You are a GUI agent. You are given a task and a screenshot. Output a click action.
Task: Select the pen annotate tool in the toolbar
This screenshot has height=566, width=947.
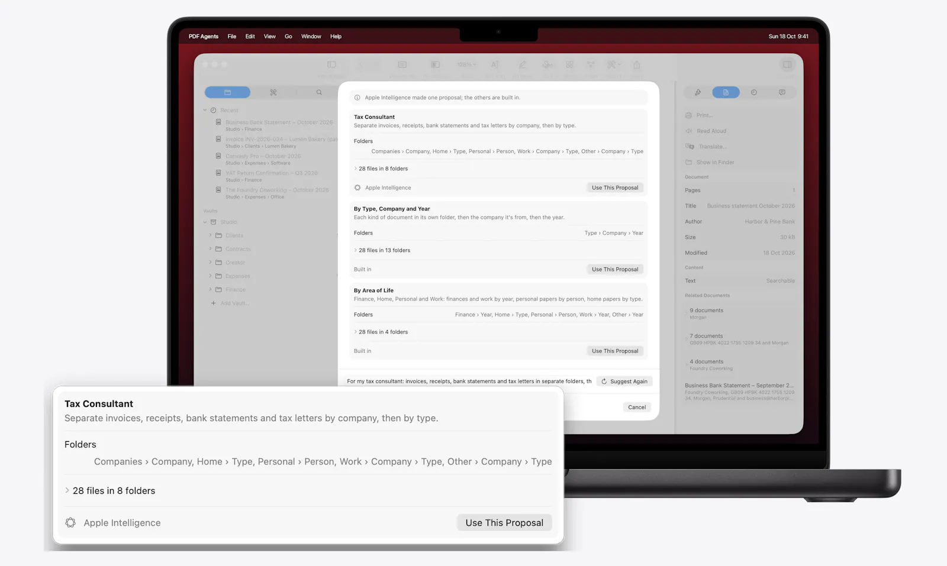click(x=523, y=64)
